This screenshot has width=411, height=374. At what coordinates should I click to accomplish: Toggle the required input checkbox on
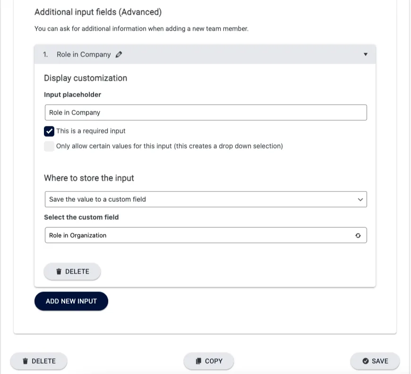(49, 131)
